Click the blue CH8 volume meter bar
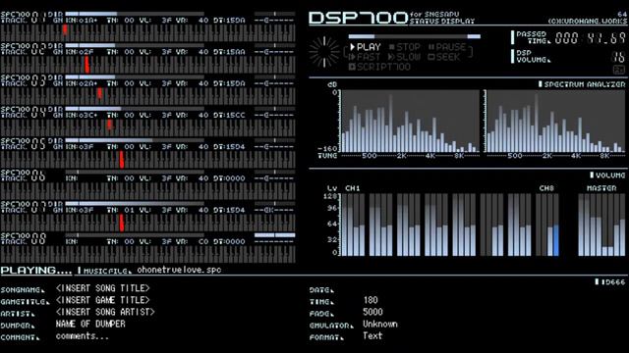This screenshot has width=629, height=353. (556, 240)
